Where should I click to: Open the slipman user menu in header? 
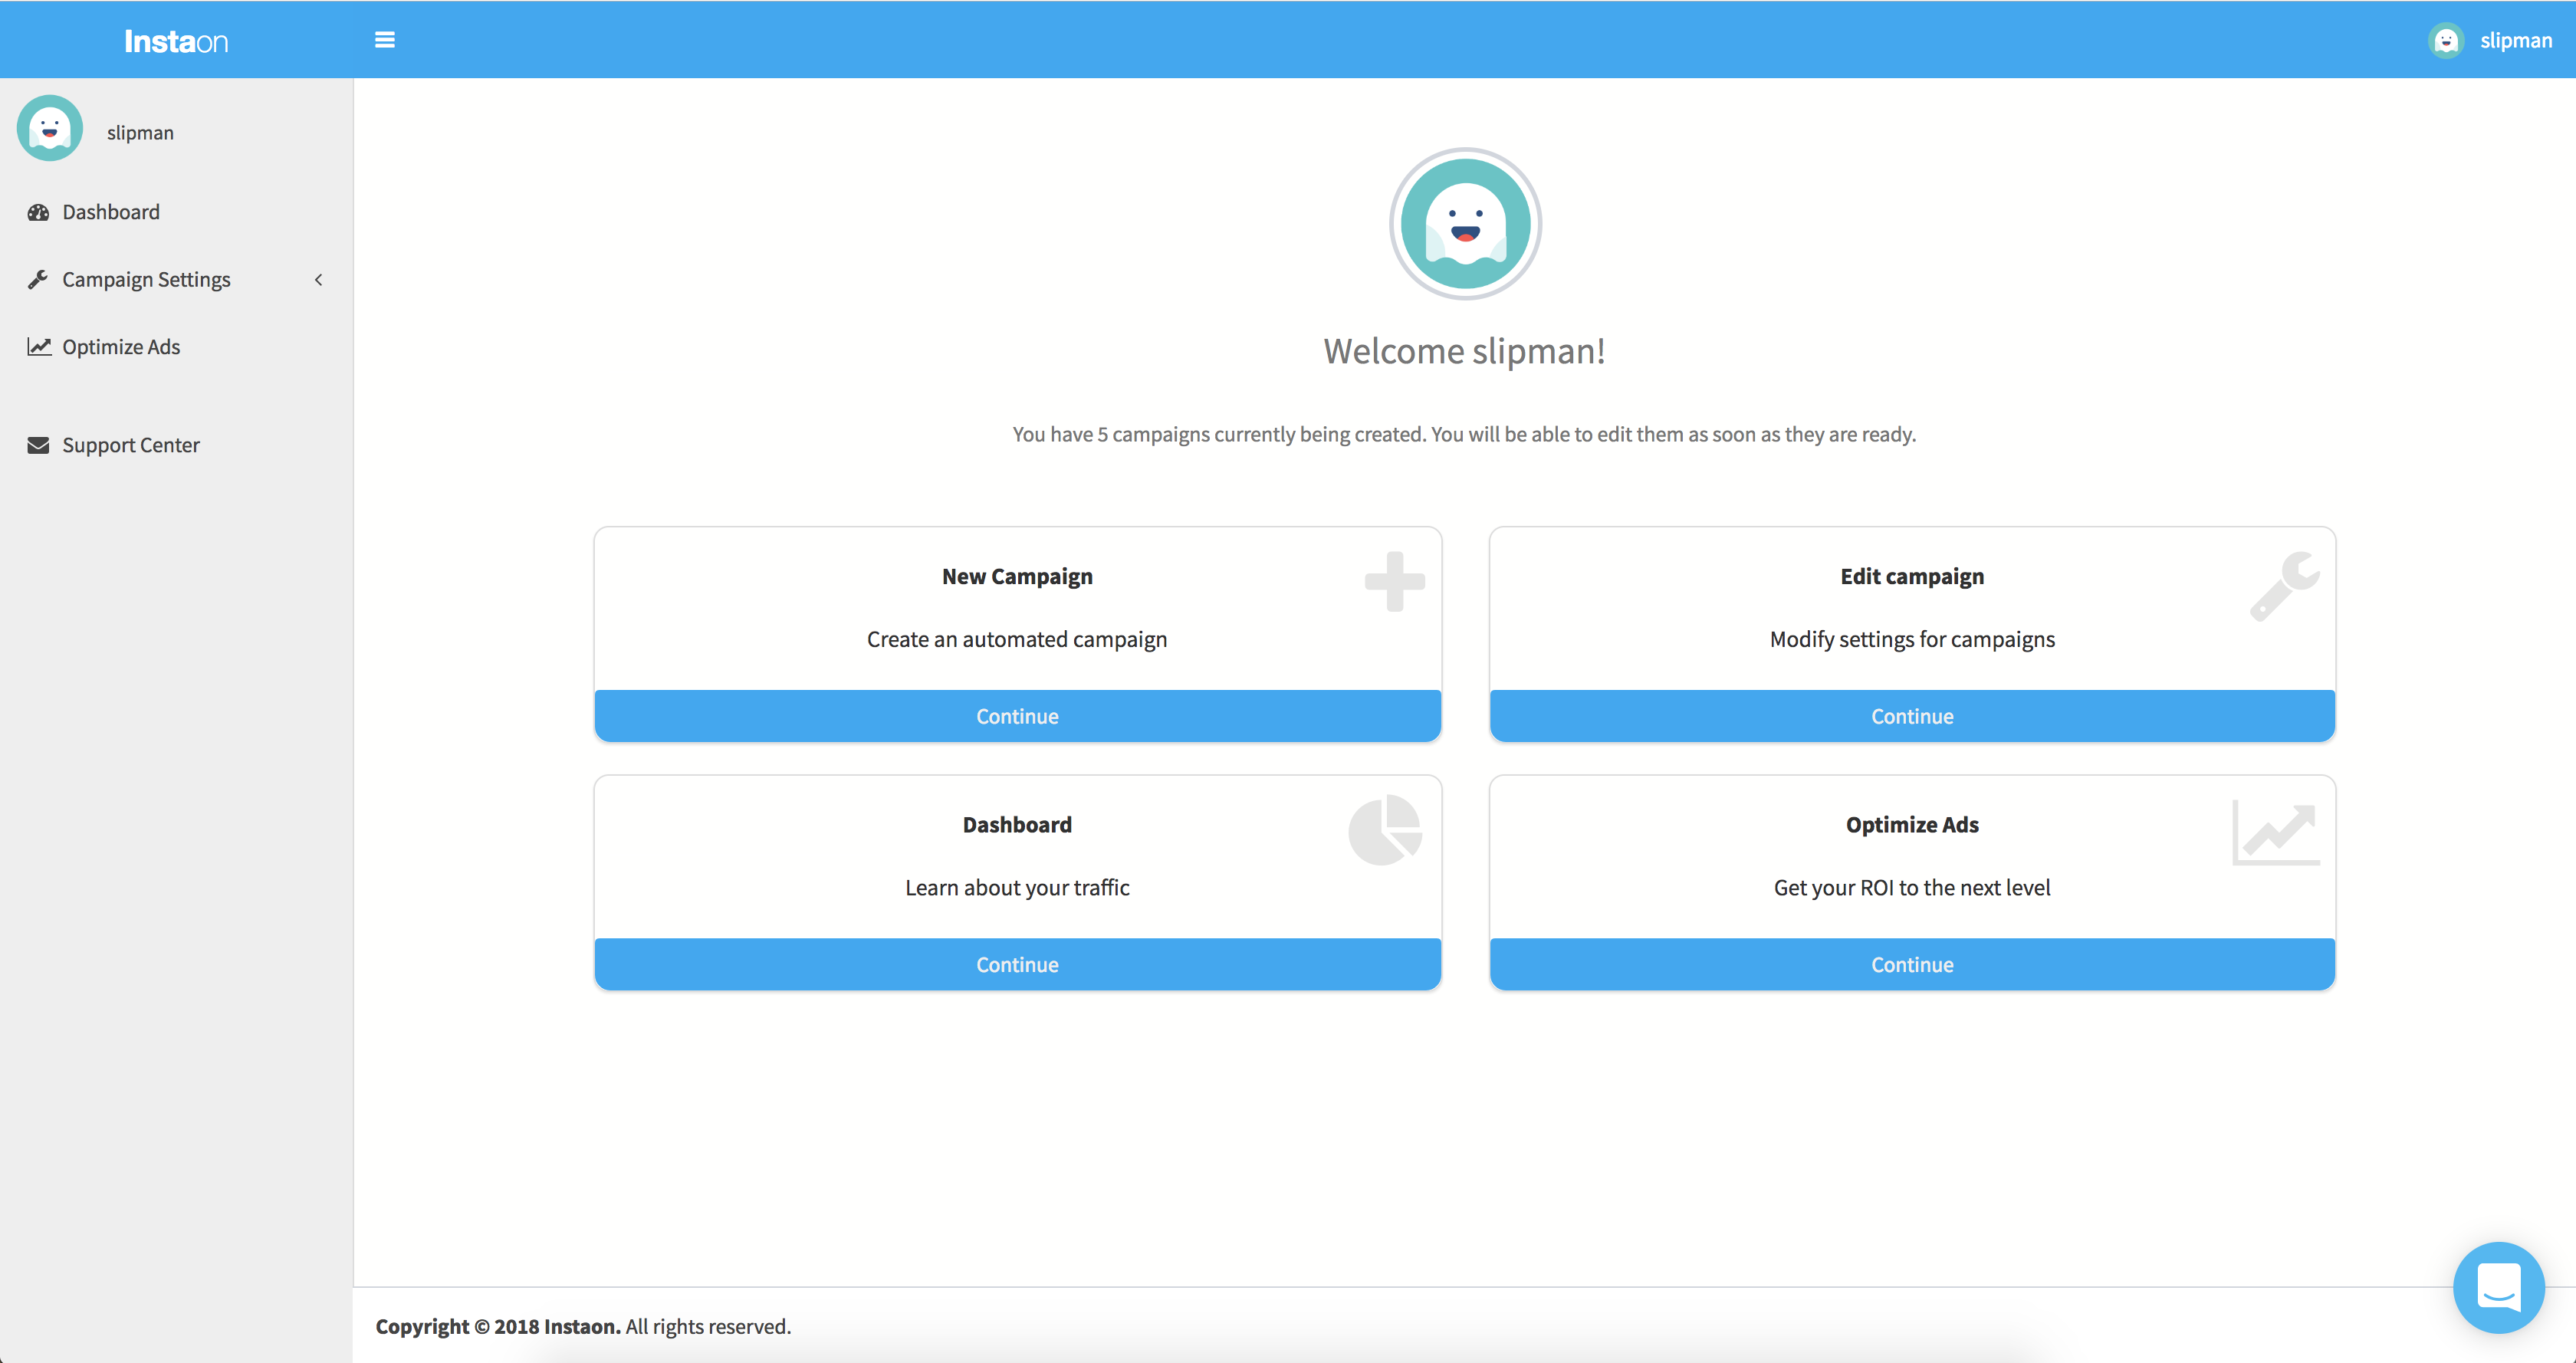pos(2515,41)
